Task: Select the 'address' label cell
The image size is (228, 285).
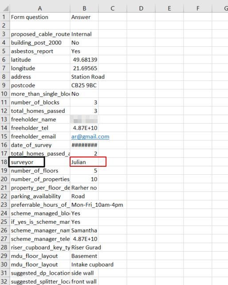Action: 40,77
